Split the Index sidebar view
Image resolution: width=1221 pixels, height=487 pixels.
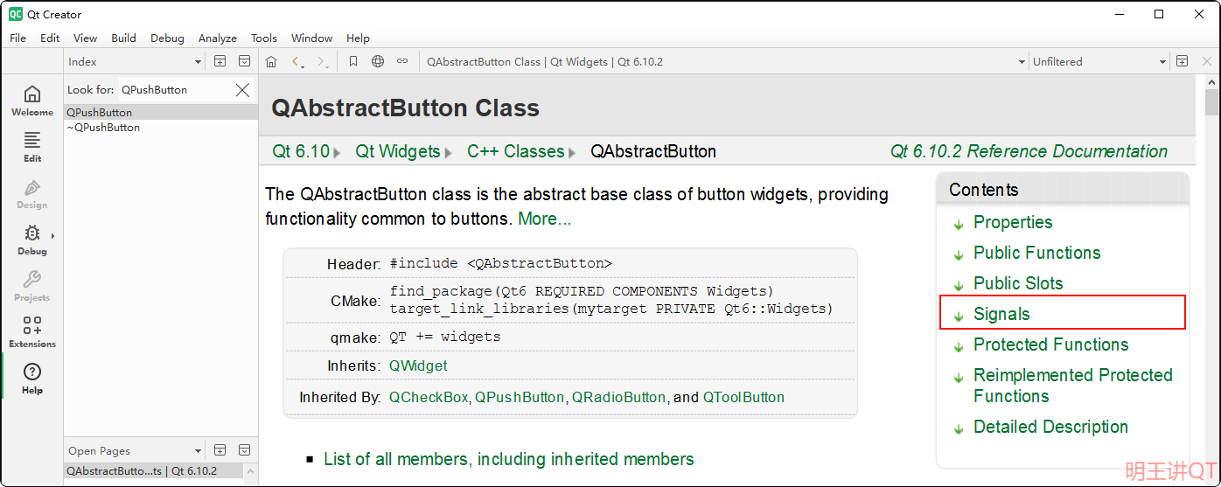220,61
